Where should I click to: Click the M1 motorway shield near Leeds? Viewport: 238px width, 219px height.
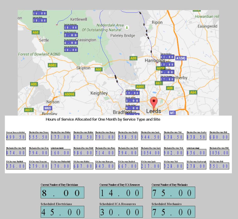(172, 113)
